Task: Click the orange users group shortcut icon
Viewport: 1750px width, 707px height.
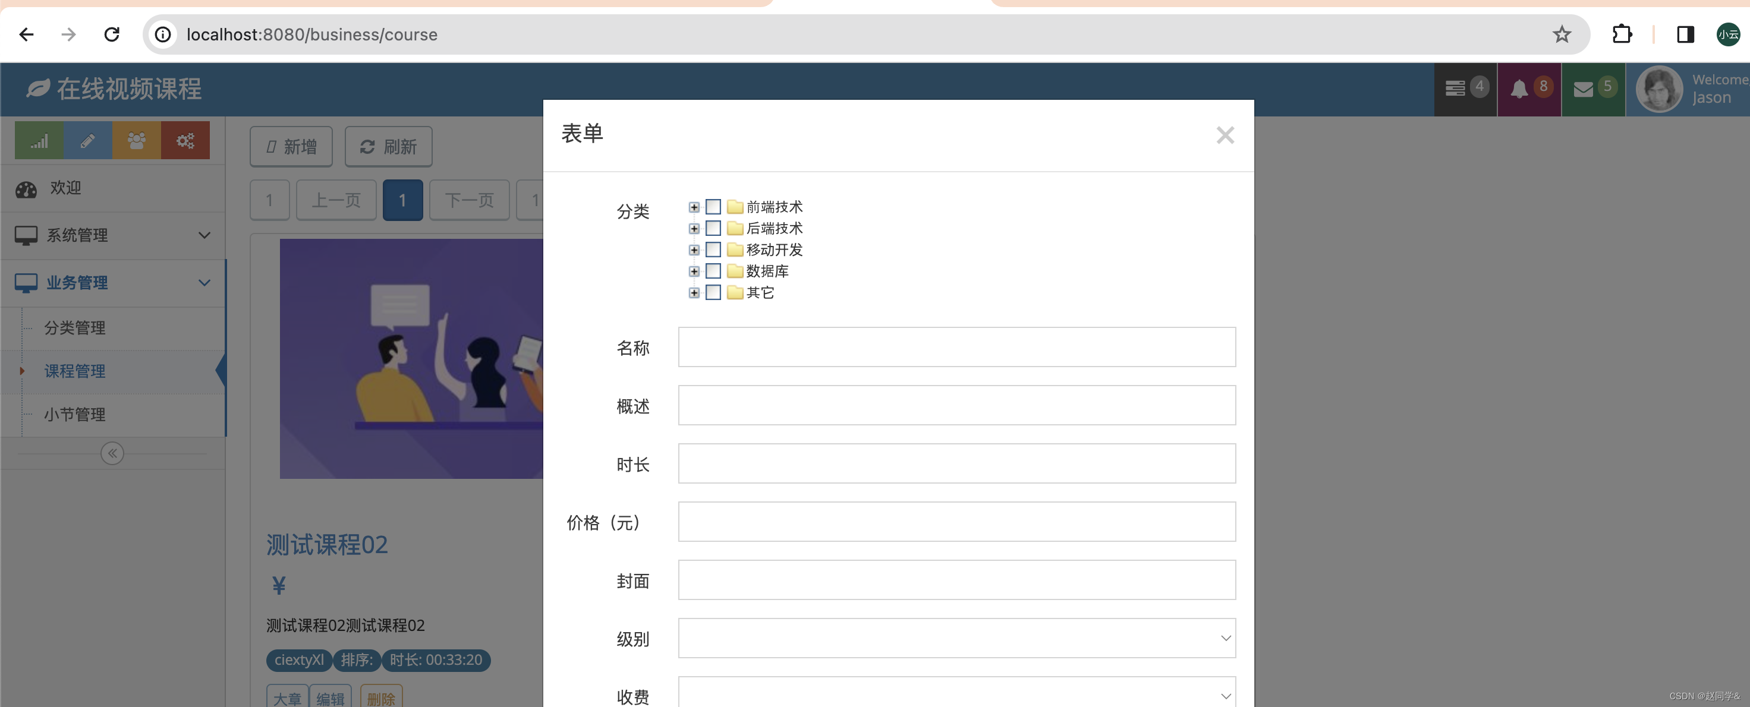Action: [x=137, y=141]
